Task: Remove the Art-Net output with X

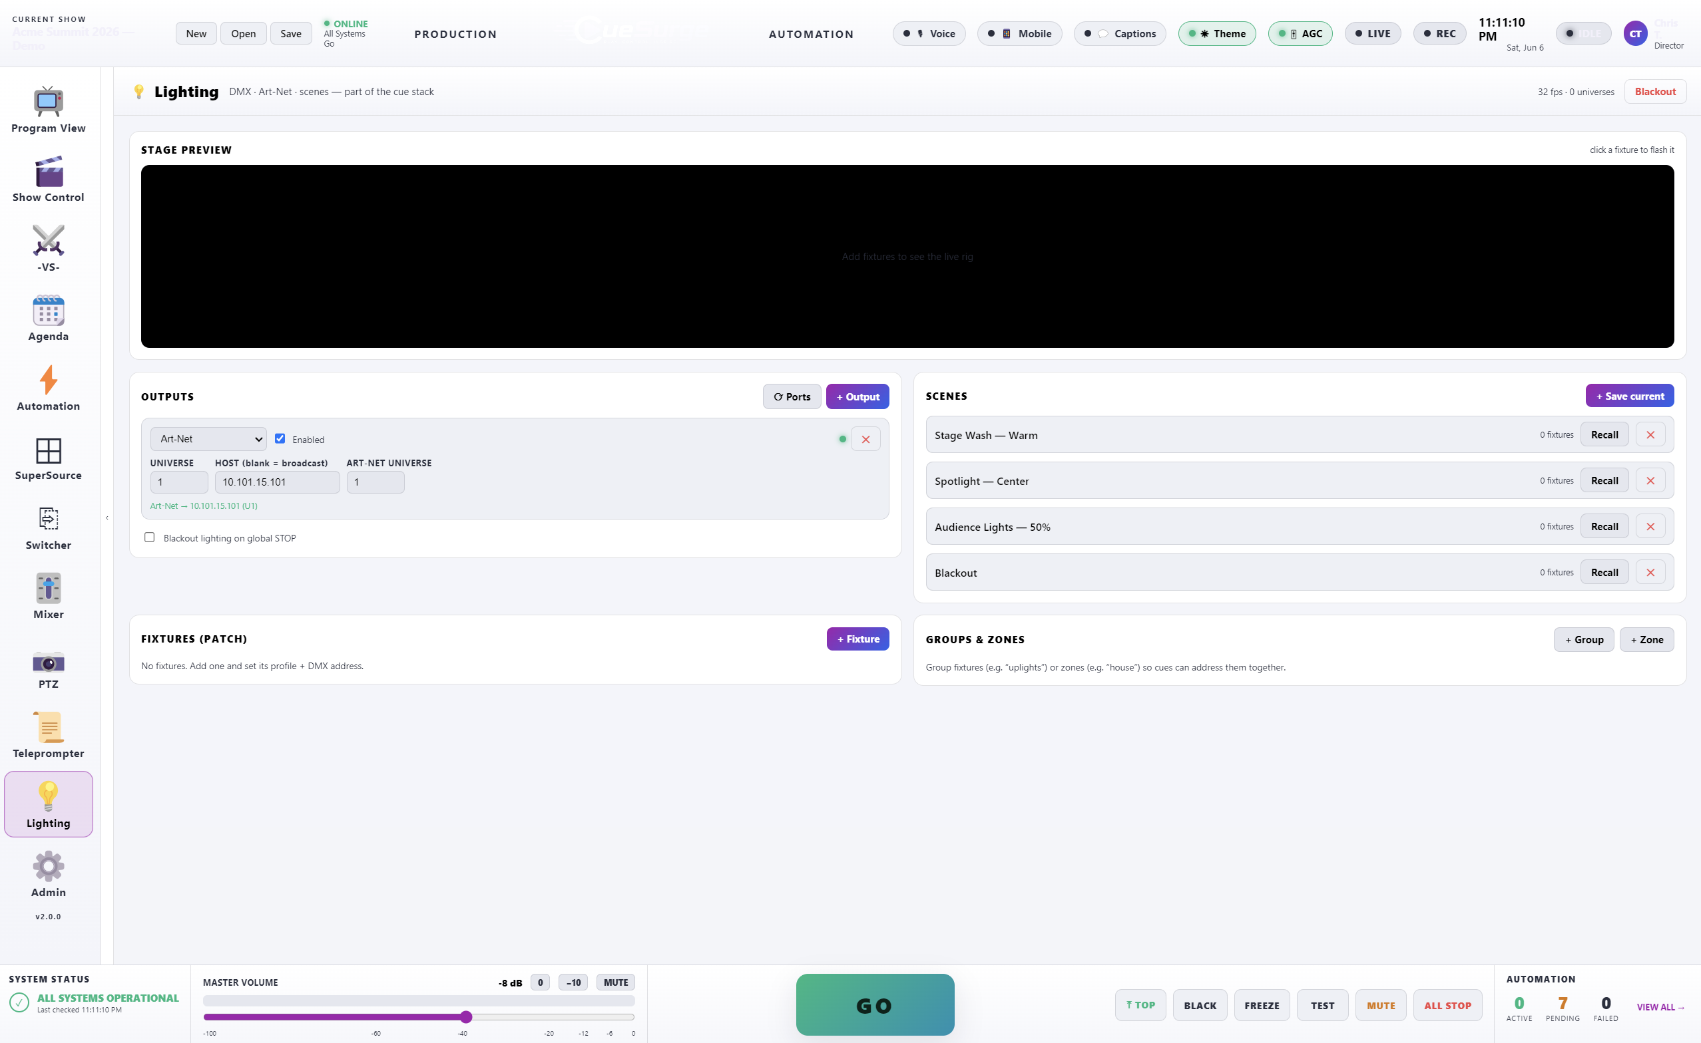Action: point(865,439)
